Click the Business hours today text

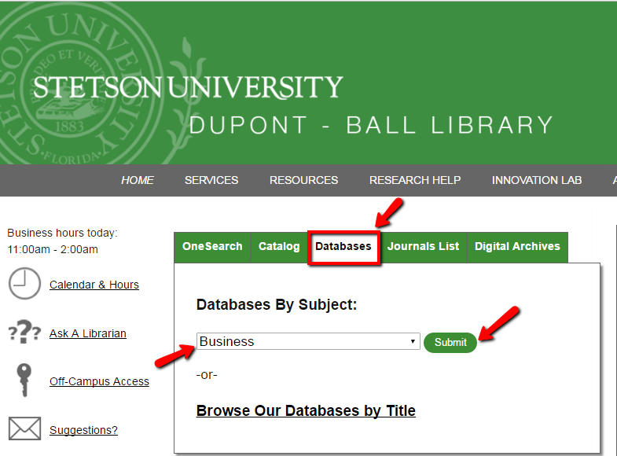[x=63, y=233]
